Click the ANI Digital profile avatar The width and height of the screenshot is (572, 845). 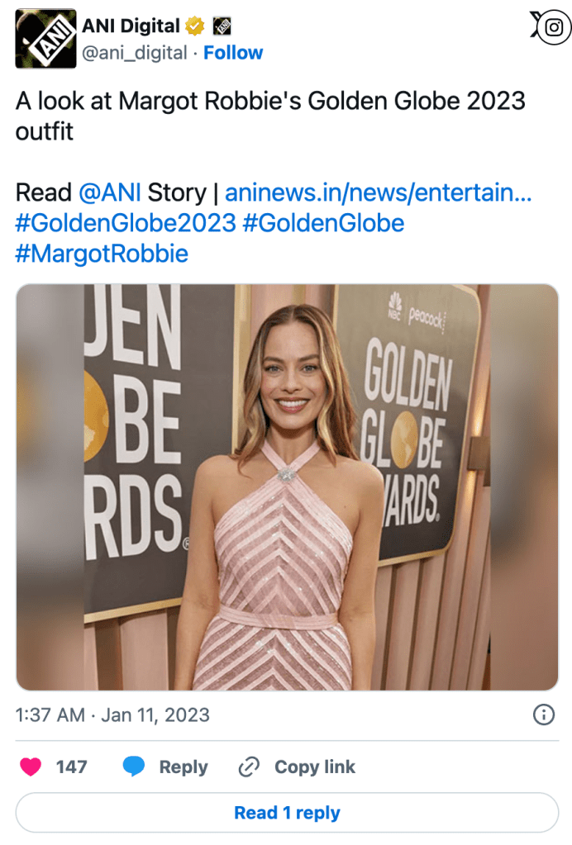(45, 39)
